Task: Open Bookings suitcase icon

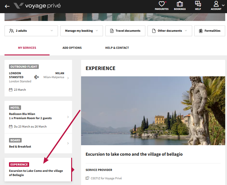Action: [180, 4]
